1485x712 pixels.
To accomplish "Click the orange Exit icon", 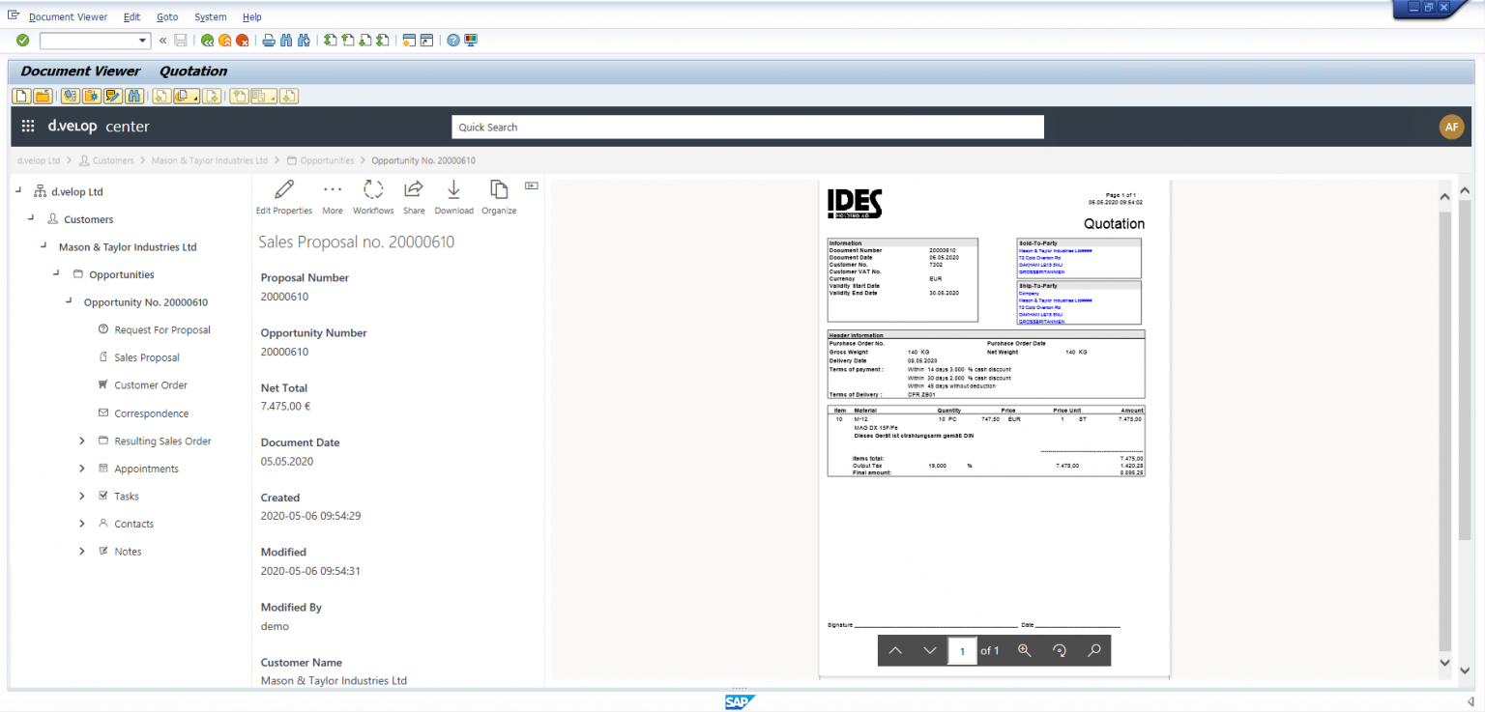I will pos(224,41).
